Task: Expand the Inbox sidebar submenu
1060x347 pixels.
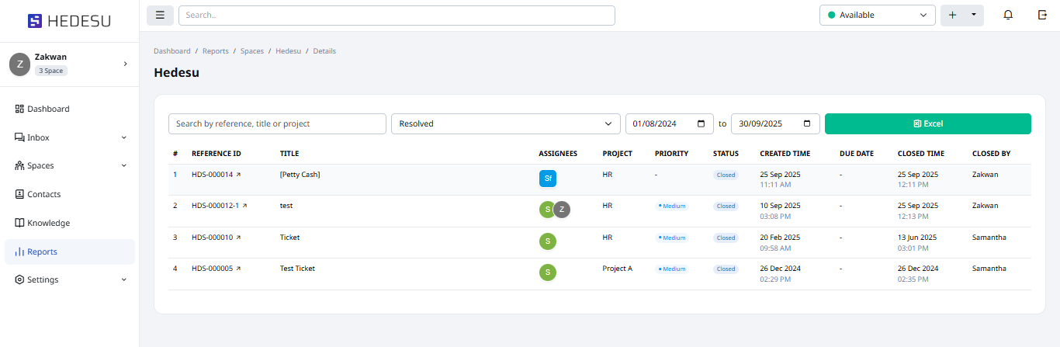Action: point(124,137)
